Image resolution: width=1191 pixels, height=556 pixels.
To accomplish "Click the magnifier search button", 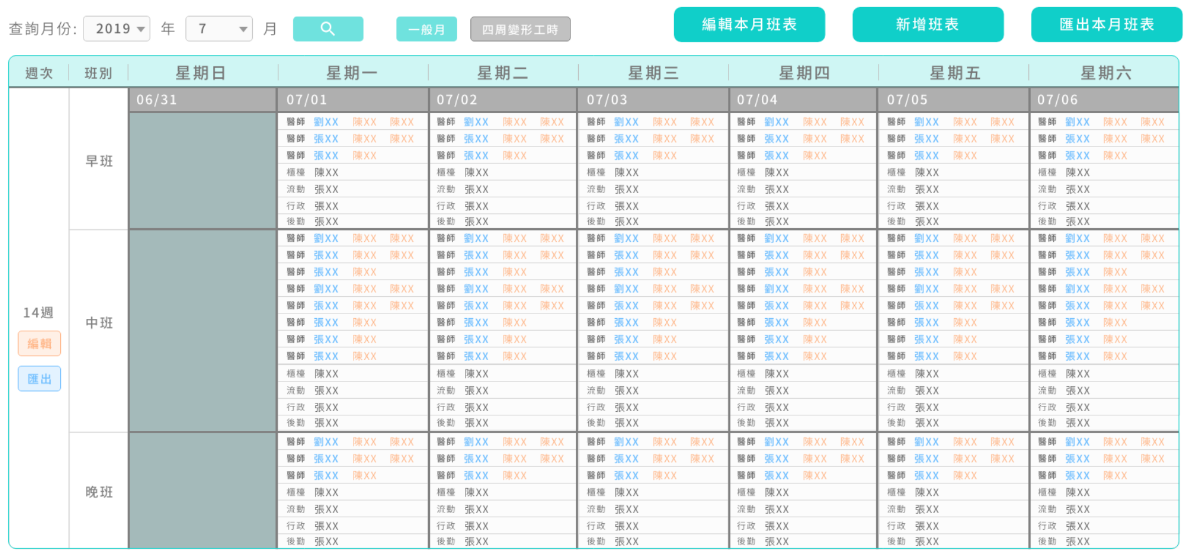I will pyautogui.click(x=328, y=29).
